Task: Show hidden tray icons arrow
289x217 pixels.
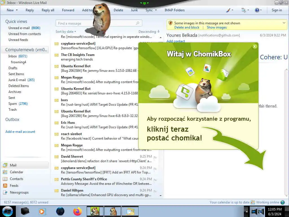Action: coord(247,211)
